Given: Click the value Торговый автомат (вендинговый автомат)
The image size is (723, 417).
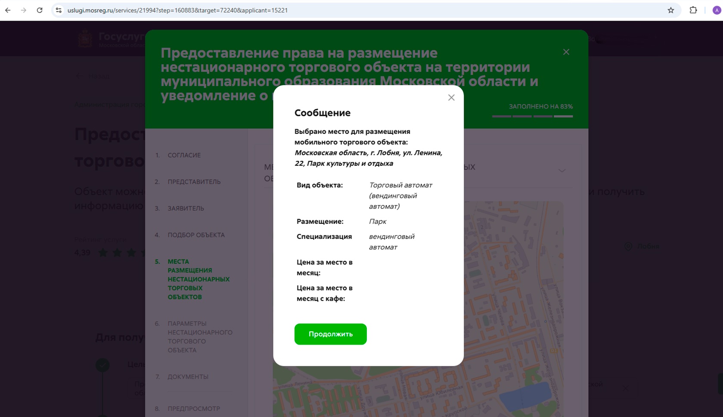Looking at the screenshot, I should coord(400,196).
